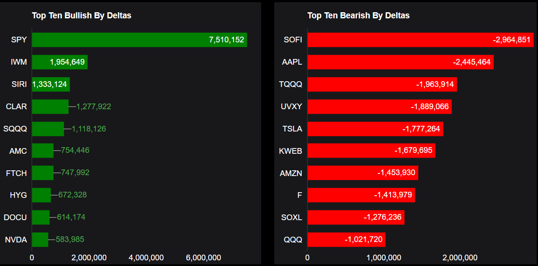This screenshot has width=538, height=266.
Task: Click the NVDA ticker label
Action: (x=16, y=240)
